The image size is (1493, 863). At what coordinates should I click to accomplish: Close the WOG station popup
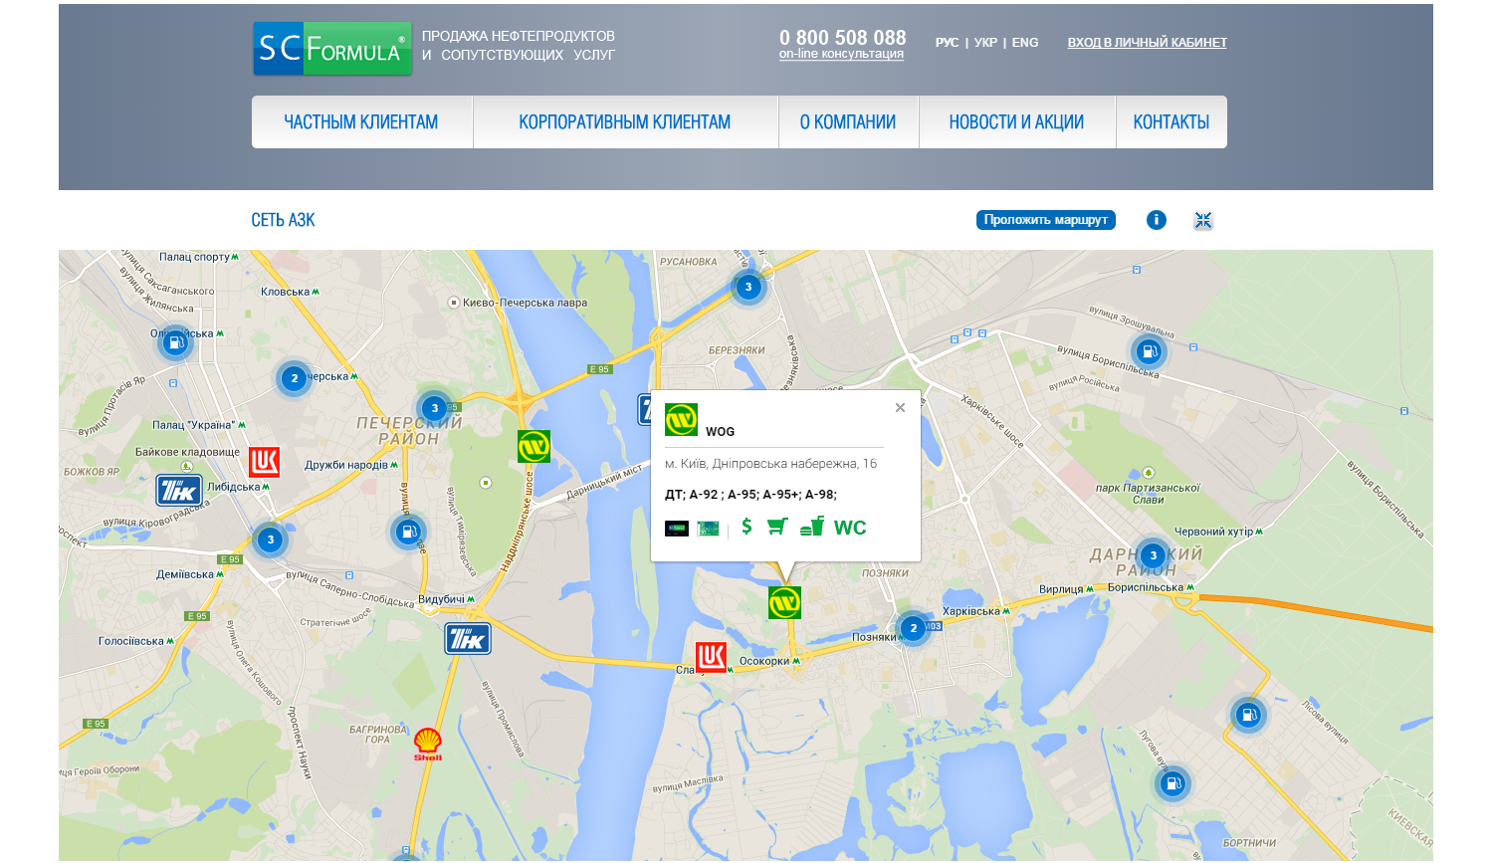click(x=900, y=408)
